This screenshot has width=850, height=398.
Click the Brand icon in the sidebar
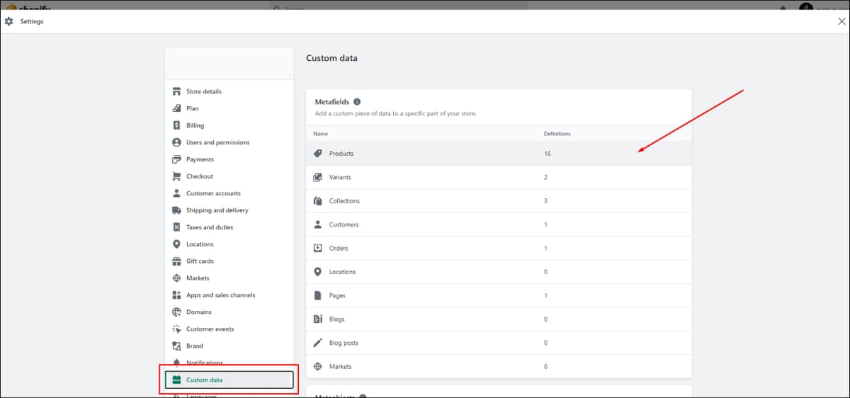177,346
